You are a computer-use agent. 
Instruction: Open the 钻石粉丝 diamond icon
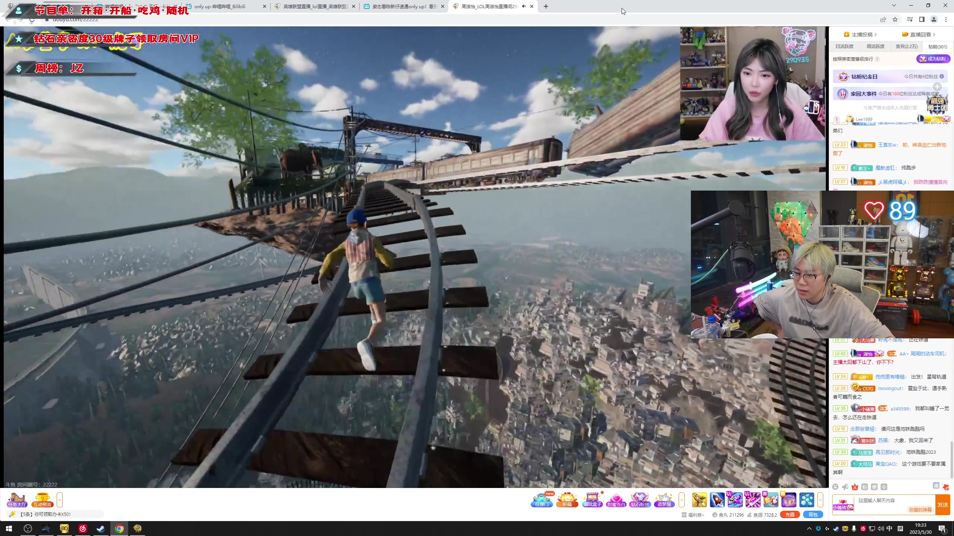coord(640,500)
